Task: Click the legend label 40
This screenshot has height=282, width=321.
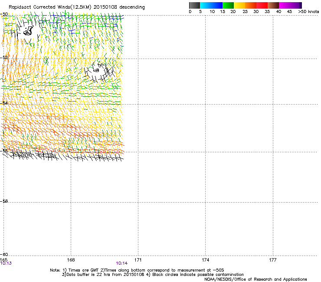Action: point(278,12)
